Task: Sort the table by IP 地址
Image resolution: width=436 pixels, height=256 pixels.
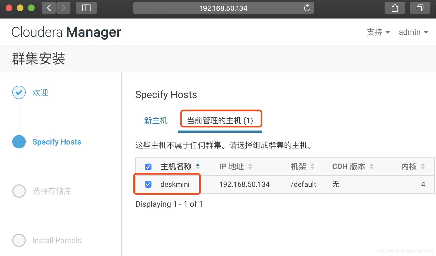Action: pyautogui.click(x=235, y=167)
